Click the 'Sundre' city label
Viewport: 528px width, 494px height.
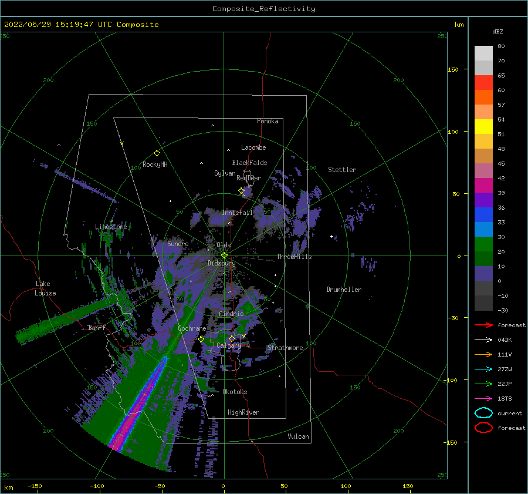point(178,243)
